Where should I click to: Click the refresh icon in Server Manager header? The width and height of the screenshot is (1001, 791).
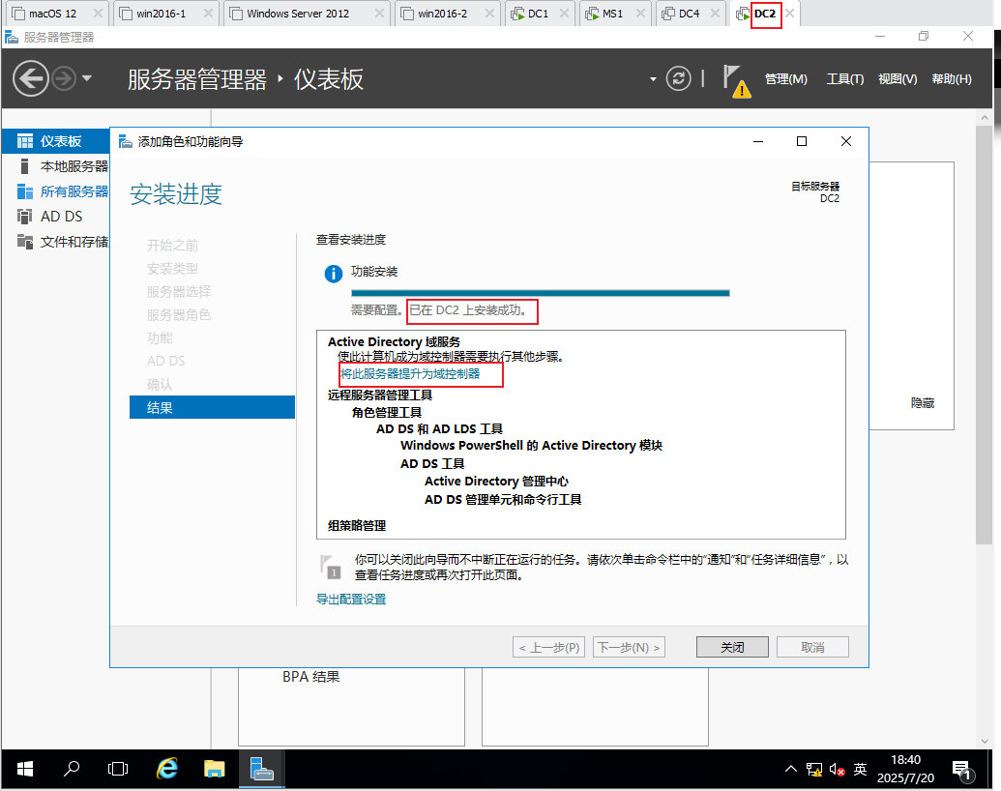[679, 78]
